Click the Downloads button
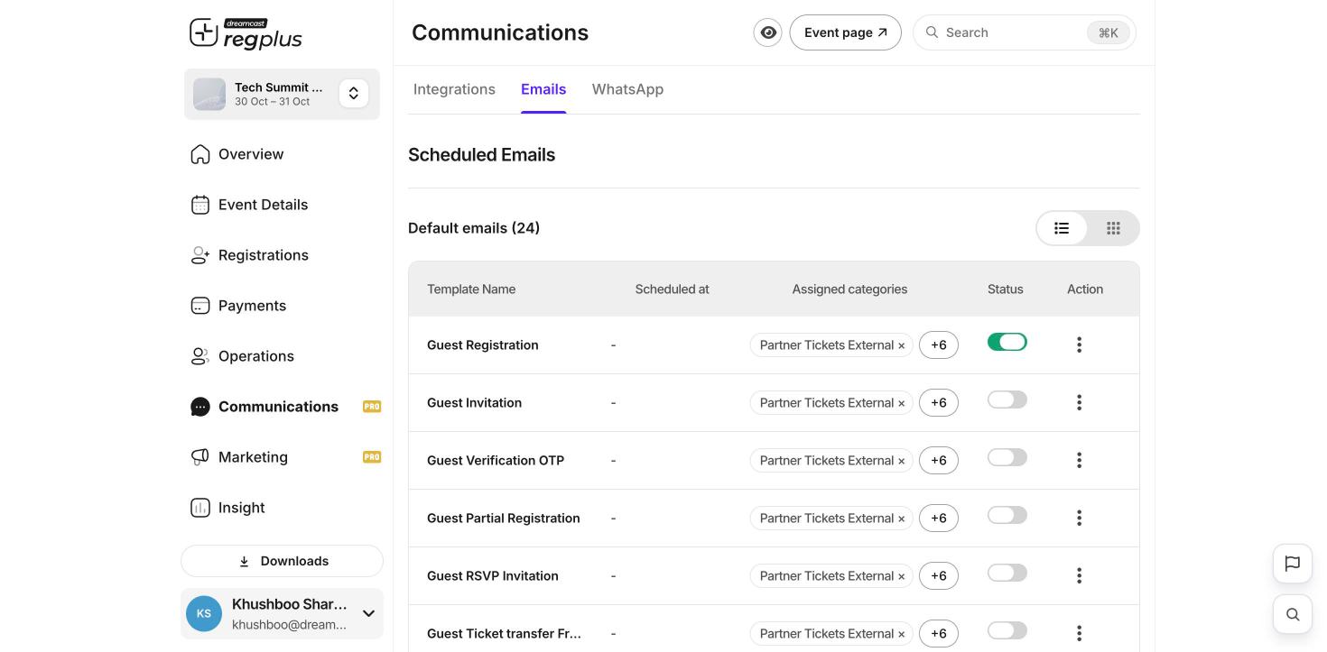 pyautogui.click(x=282, y=561)
